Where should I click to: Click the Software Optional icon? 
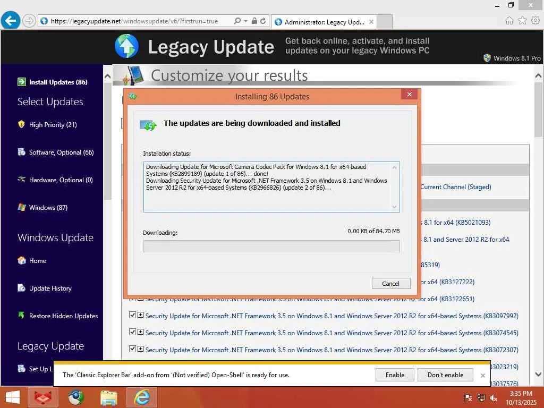pos(21,152)
